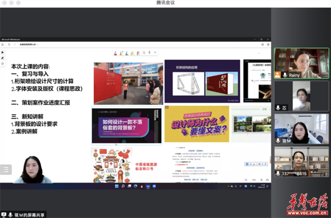Image resolution: width=331 pixels, height=218 pixels.
Task: Open the third tool in whiteboard side toolbar
Action: click(3, 63)
